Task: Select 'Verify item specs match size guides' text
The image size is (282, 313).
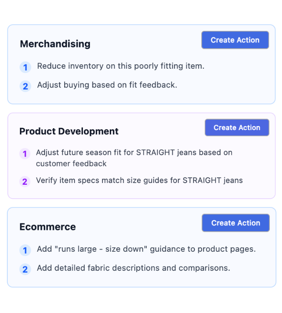Action: [102, 180]
